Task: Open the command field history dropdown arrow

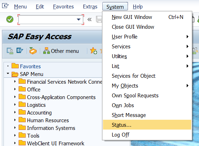Action: coord(79,20)
